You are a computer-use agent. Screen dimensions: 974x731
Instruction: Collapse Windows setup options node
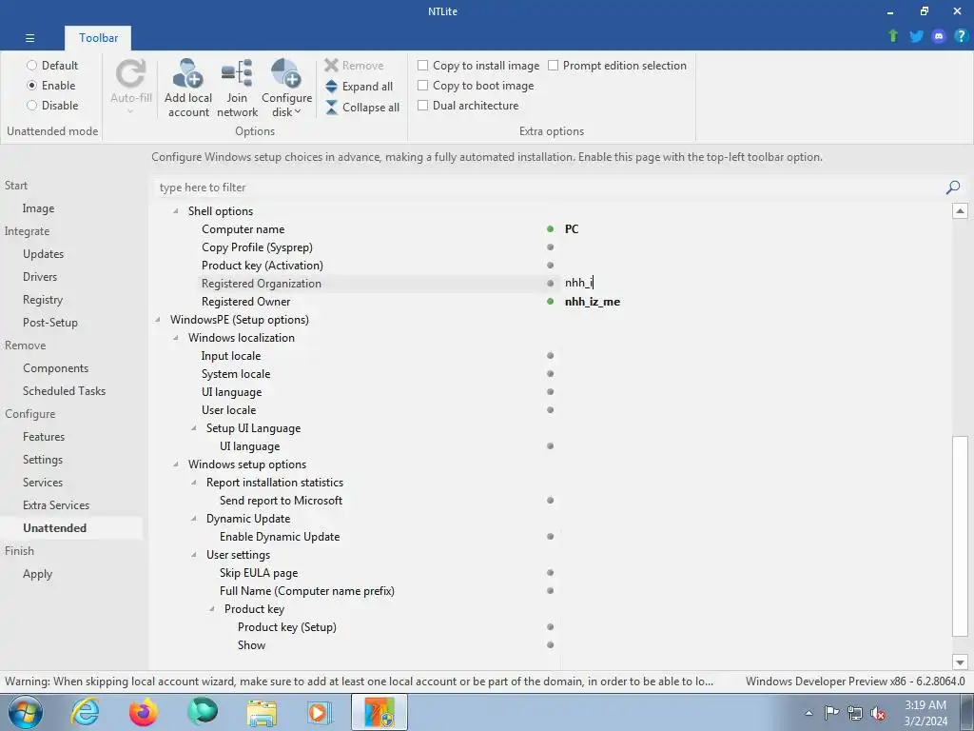tap(176, 464)
